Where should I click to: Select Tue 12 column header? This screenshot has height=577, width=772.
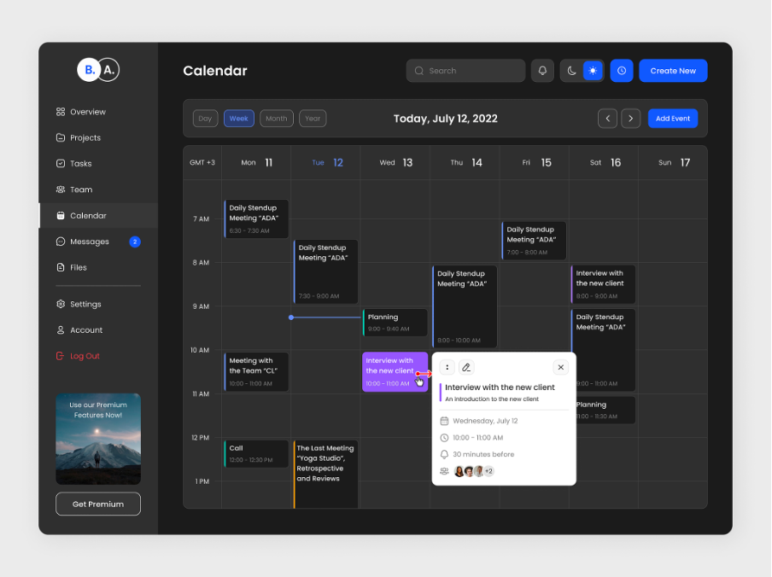(x=327, y=163)
